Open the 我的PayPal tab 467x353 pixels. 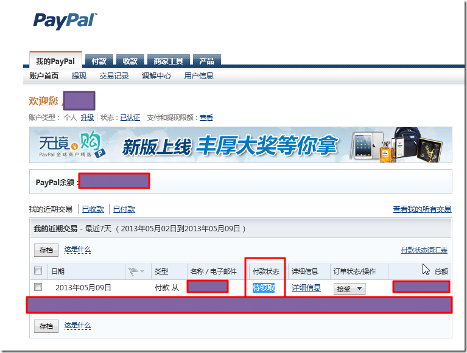click(x=55, y=61)
